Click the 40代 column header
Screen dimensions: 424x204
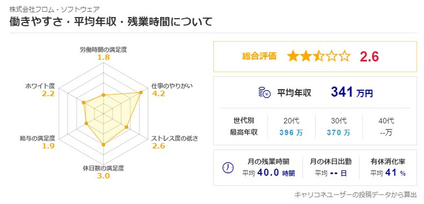pos(386,121)
